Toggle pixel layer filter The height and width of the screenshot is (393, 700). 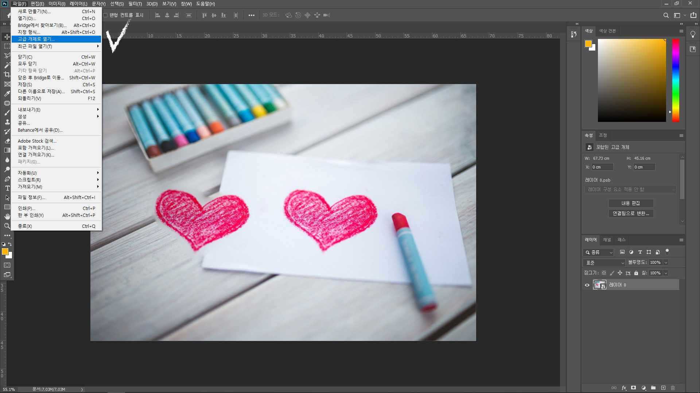click(x=622, y=252)
